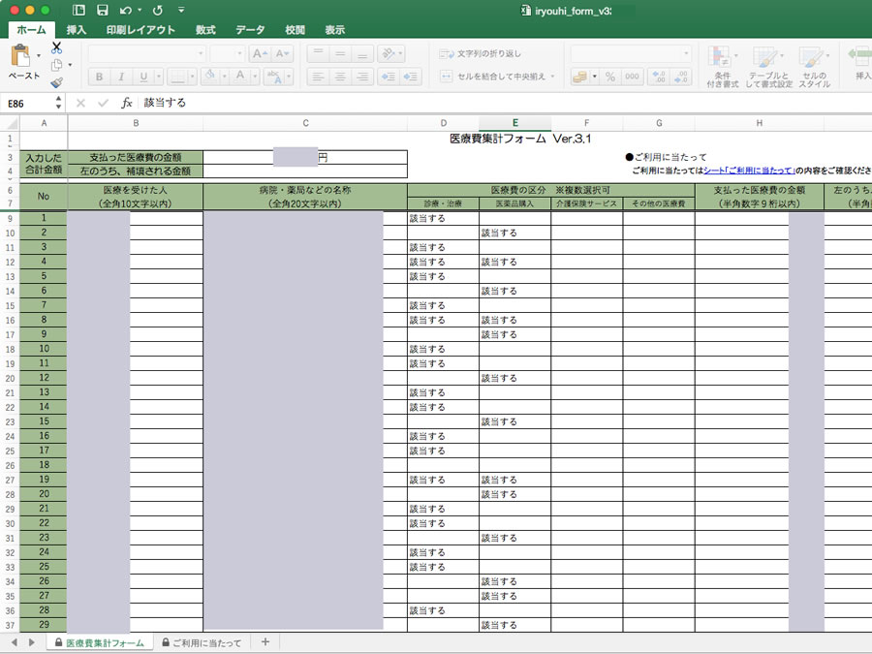The image size is (872, 654).
Task: Toggle align text left
Action: [x=318, y=77]
